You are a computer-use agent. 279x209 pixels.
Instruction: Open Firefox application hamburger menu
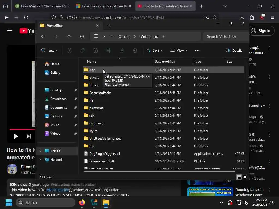[x=272, y=17]
